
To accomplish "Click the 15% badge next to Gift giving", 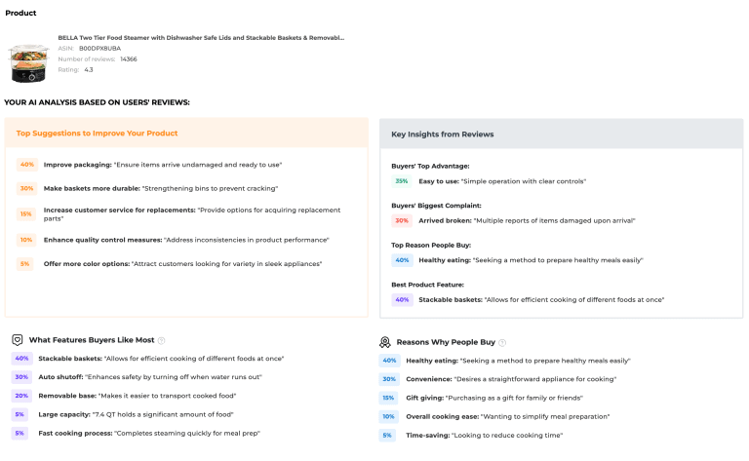I will point(388,398).
